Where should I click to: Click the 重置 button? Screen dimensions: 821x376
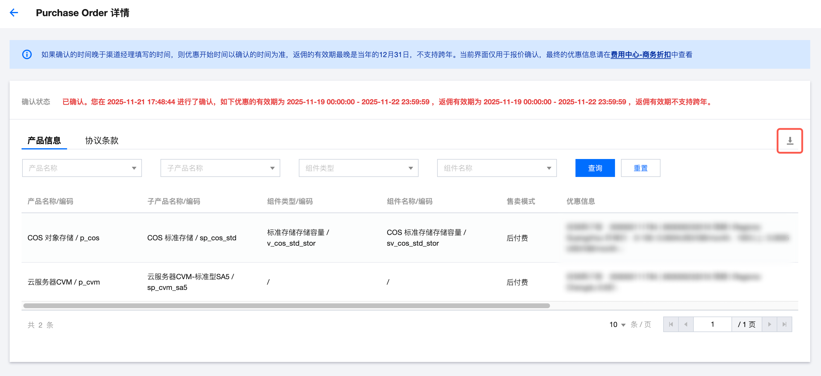click(640, 168)
